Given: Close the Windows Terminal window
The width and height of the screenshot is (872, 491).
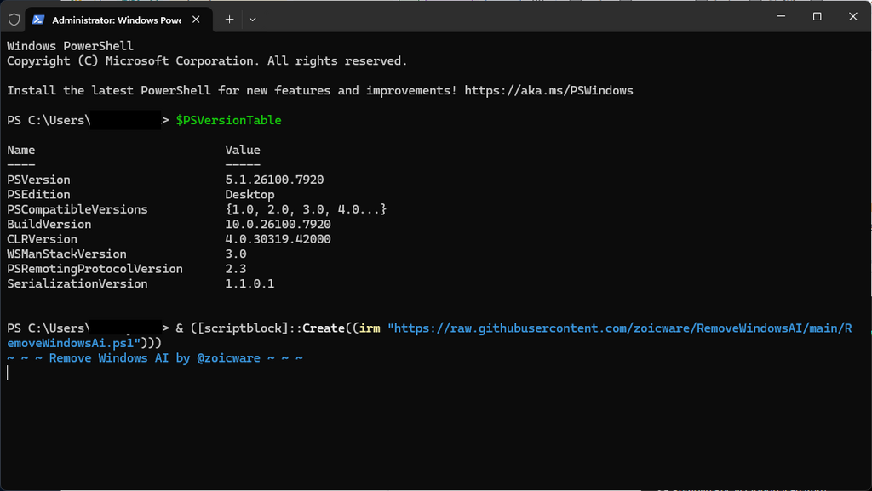Looking at the screenshot, I should click(853, 17).
